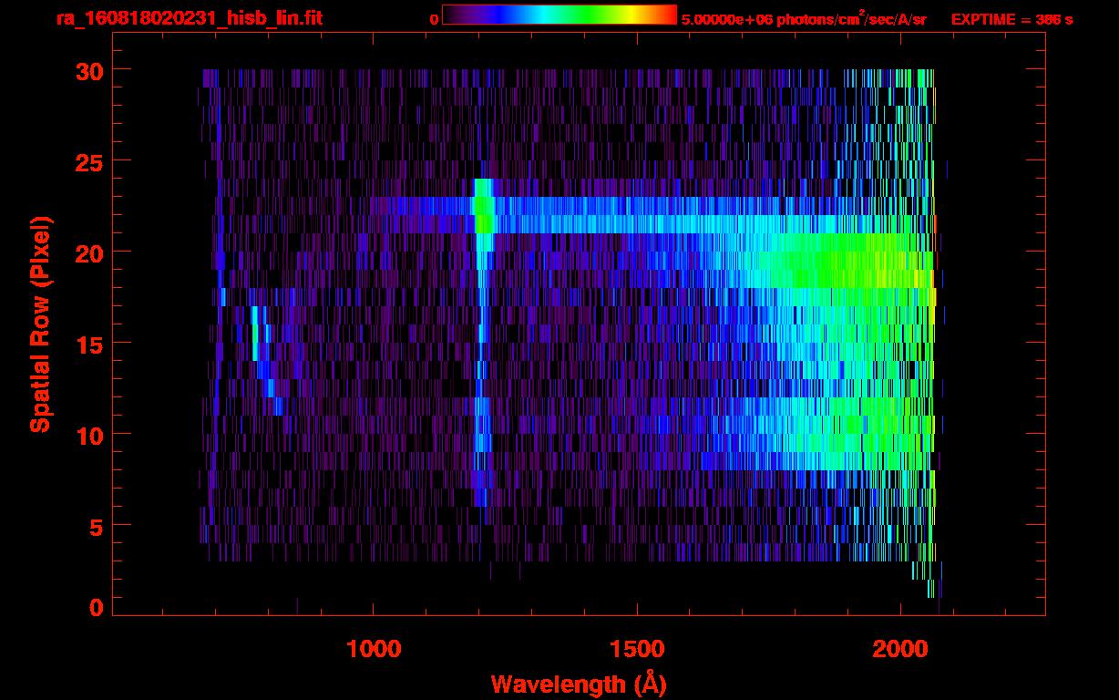The height and width of the screenshot is (700, 1119).
Task: Click the y-axis tick label 25
Action: coord(87,161)
